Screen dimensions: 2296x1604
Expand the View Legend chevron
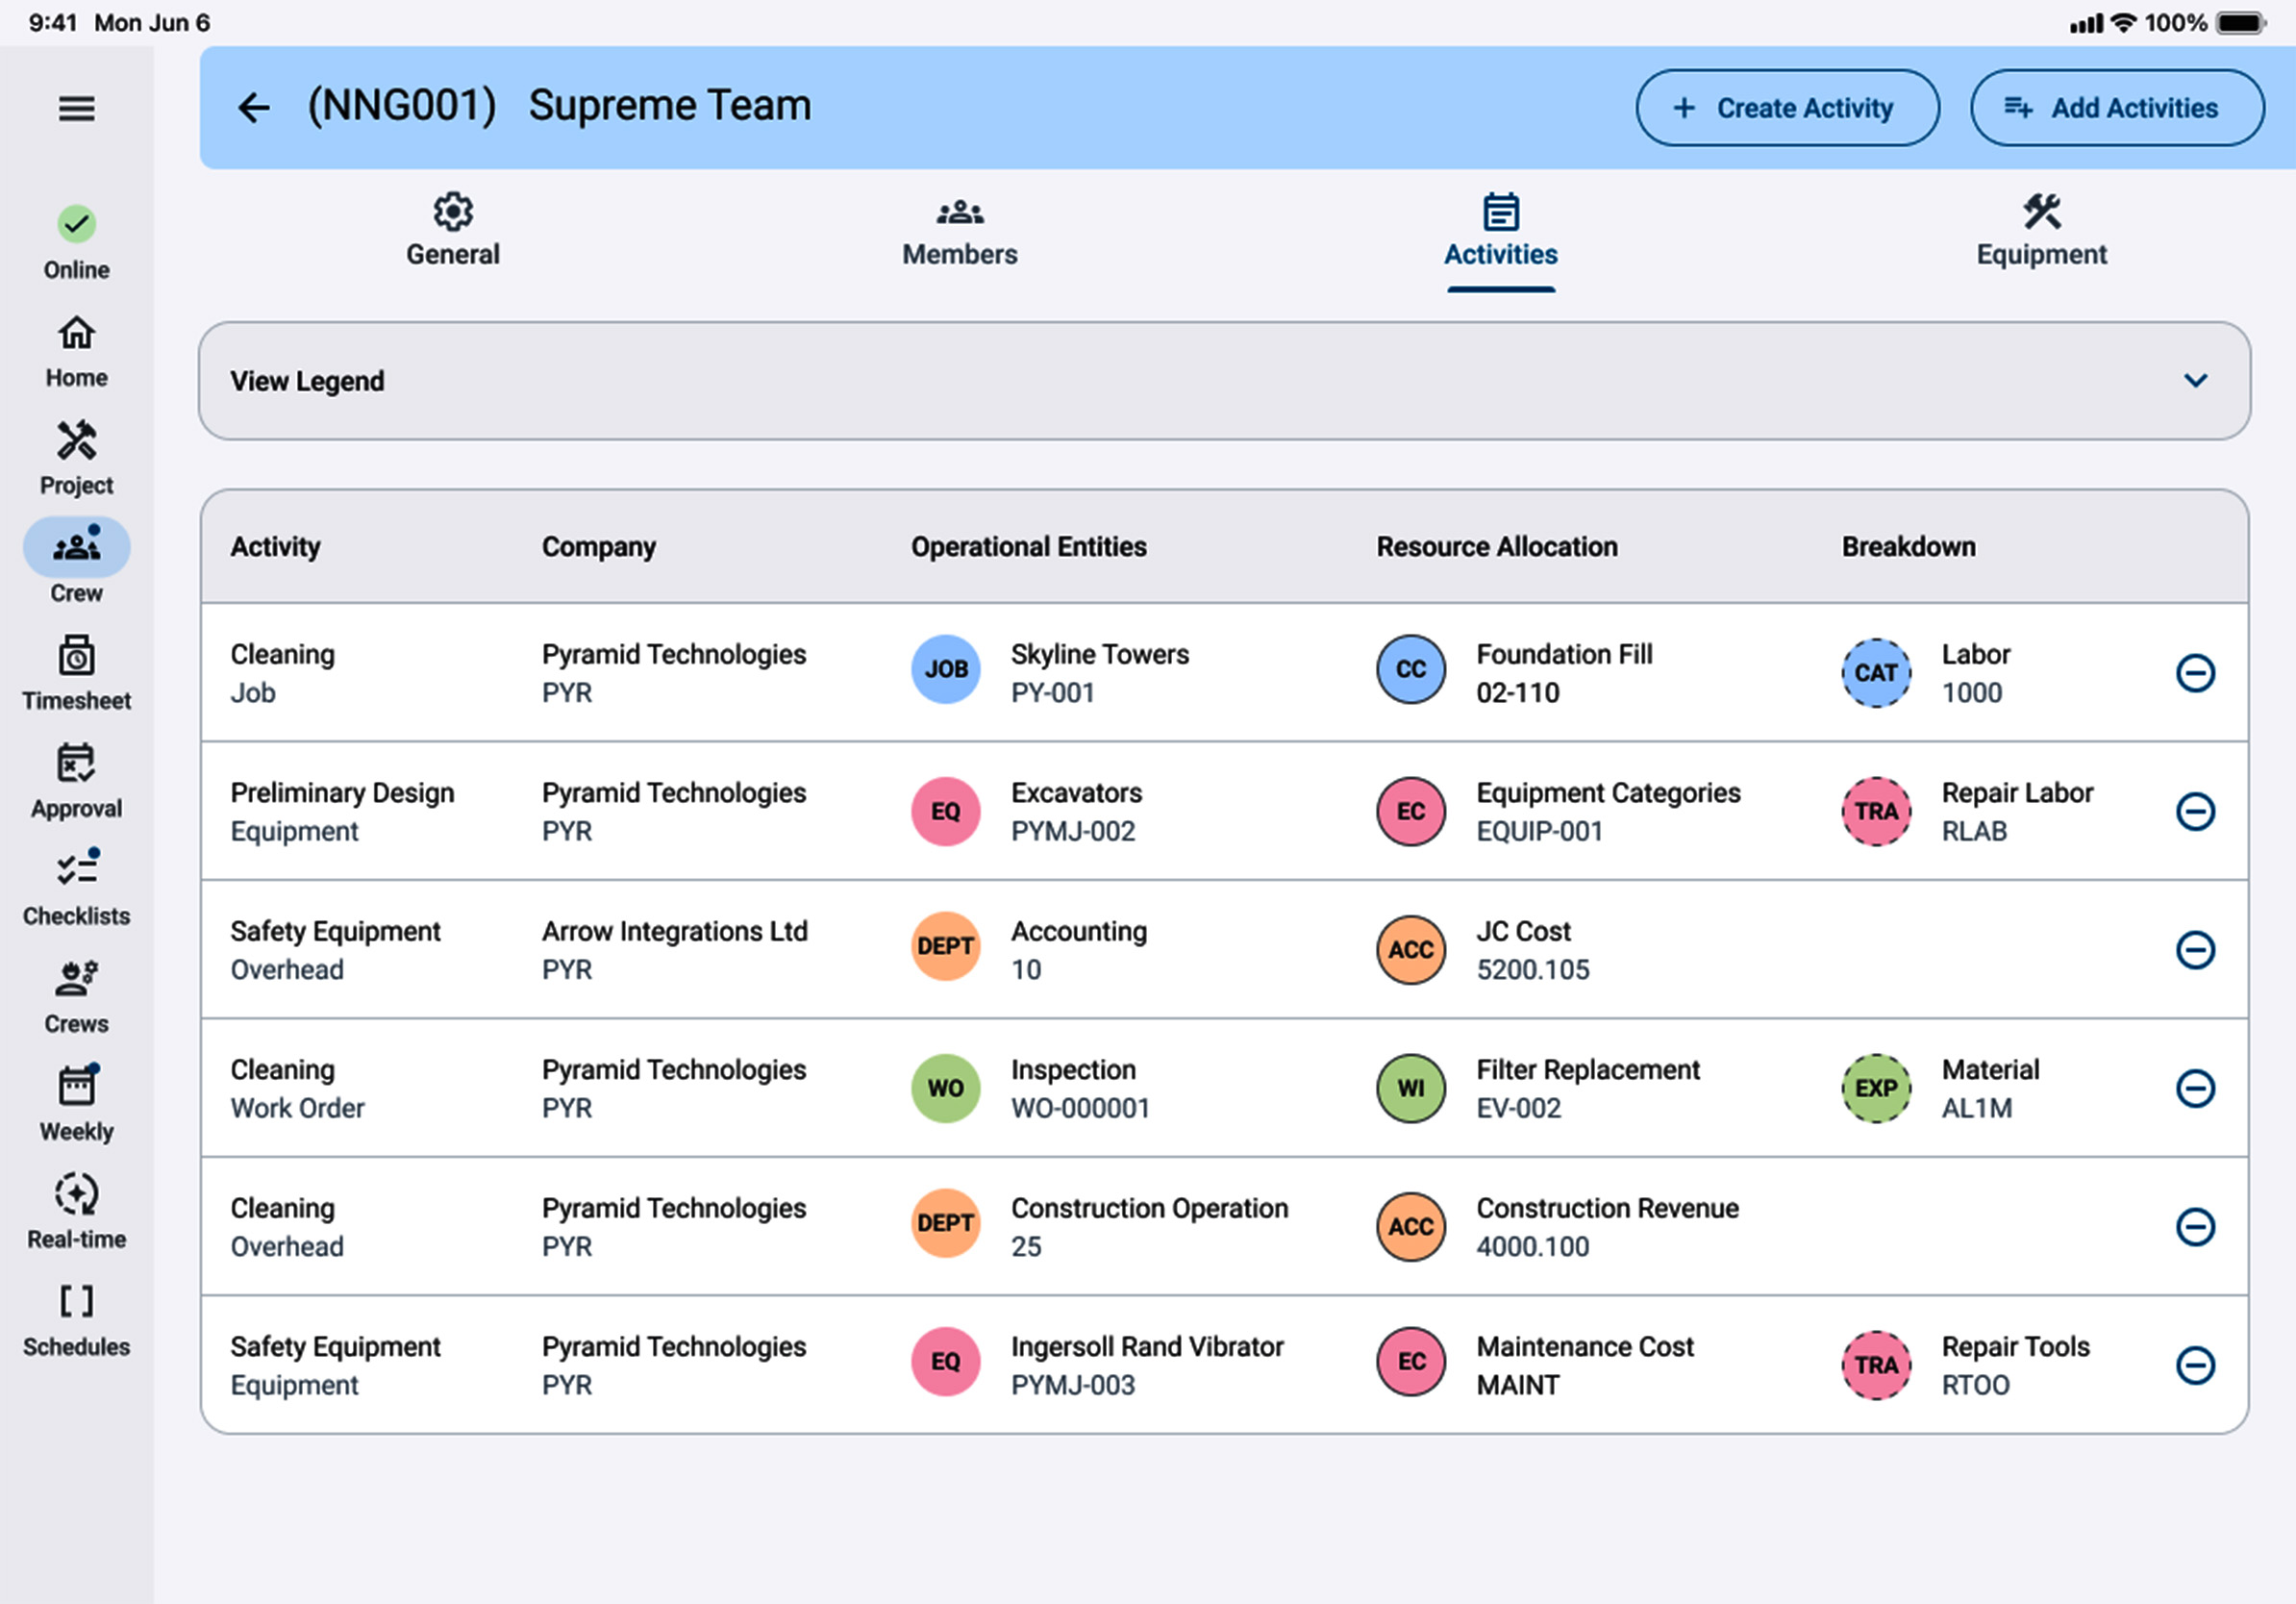click(2194, 381)
